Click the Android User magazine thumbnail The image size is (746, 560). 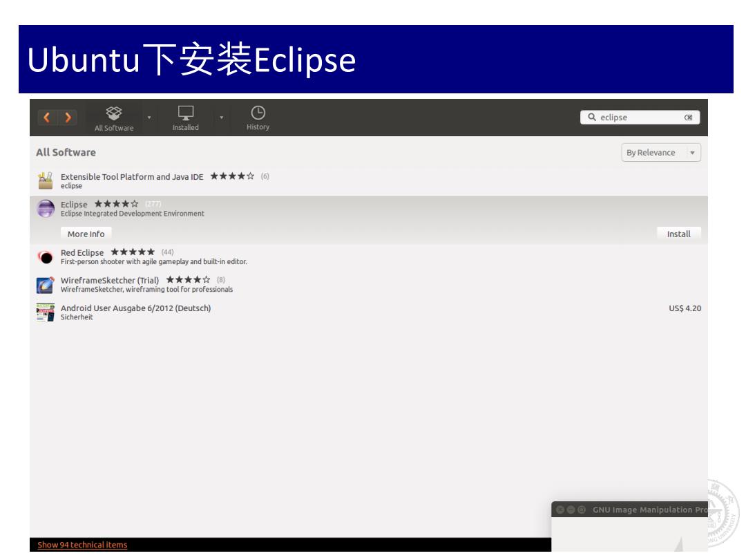click(46, 312)
